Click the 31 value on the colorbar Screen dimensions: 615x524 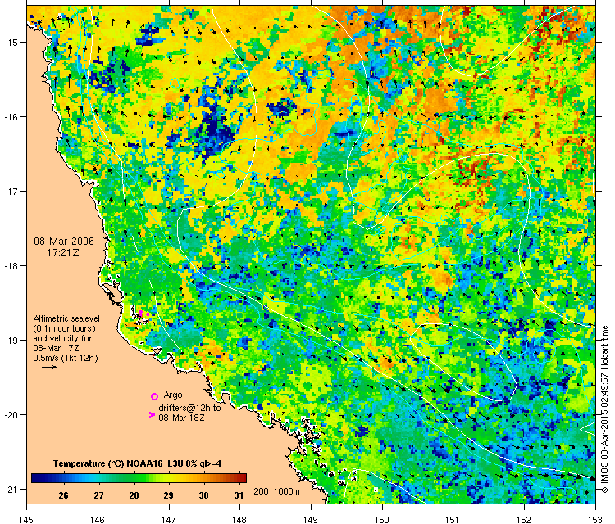pos(239,496)
